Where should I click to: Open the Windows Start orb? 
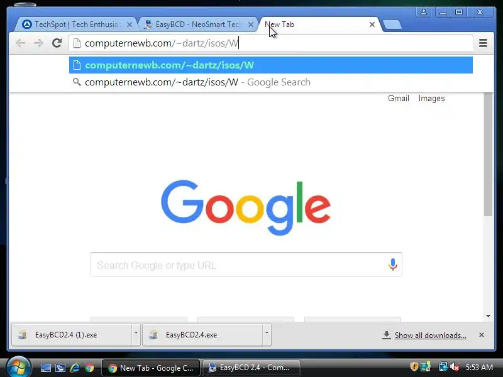click(x=19, y=368)
